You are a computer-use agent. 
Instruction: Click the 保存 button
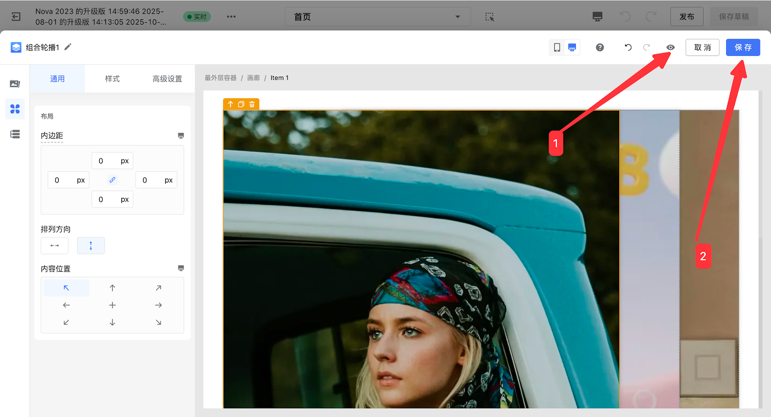point(743,47)
